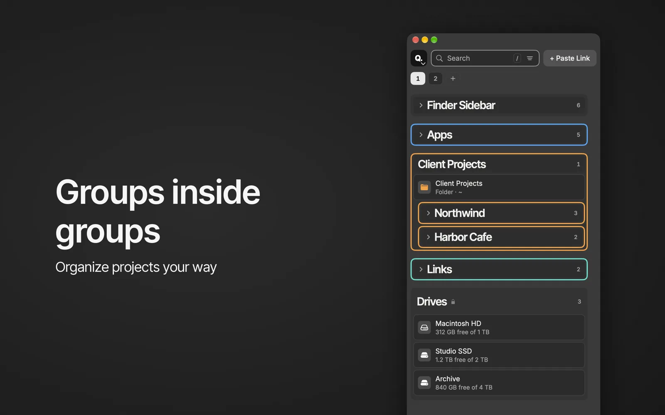Click the slash shortcut hint in search

pyautogui.click(x=517, y=59)
